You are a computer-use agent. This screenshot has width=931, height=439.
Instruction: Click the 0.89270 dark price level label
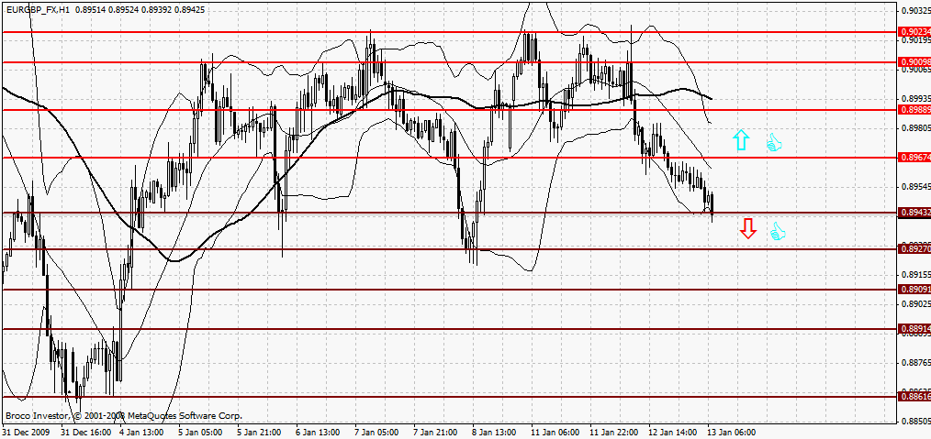pos(915,249)
